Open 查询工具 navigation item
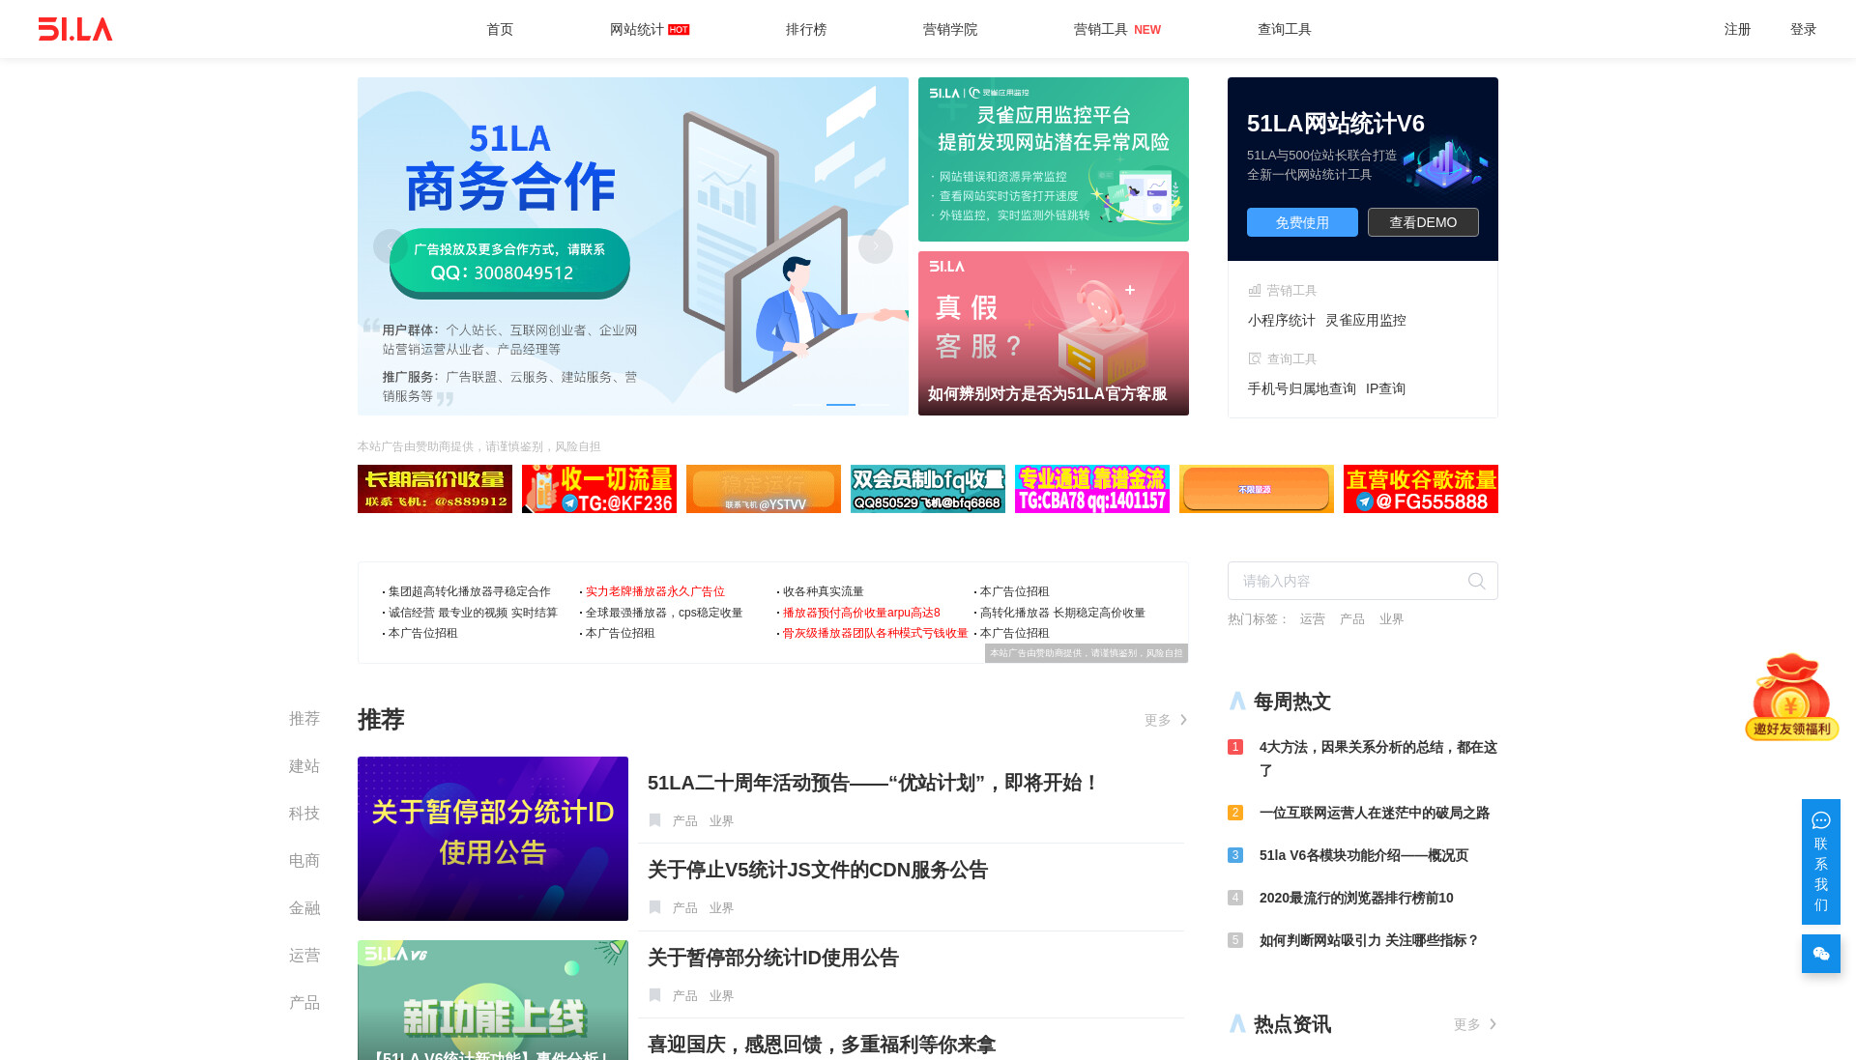Viewport: 1856px width, 1060px height. 1285,29
